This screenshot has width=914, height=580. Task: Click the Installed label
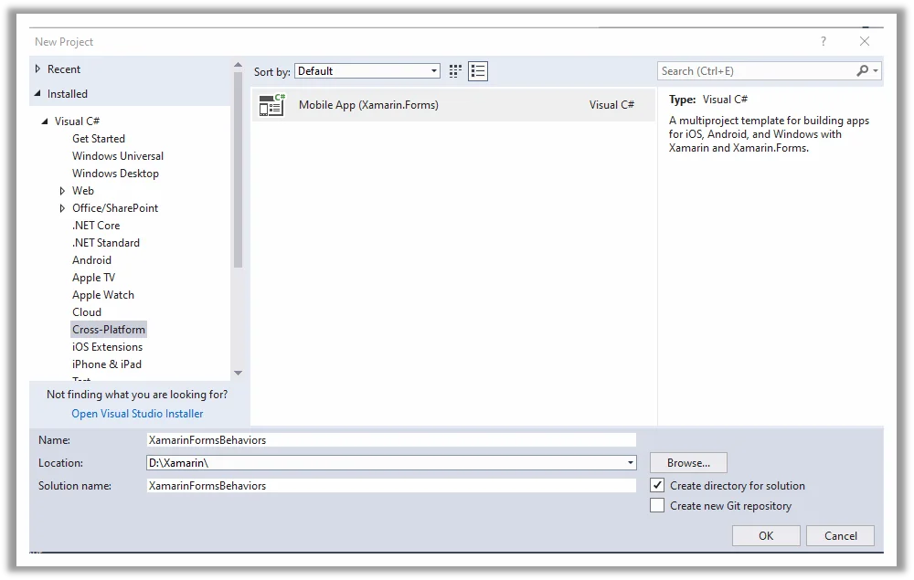point(67,94)
